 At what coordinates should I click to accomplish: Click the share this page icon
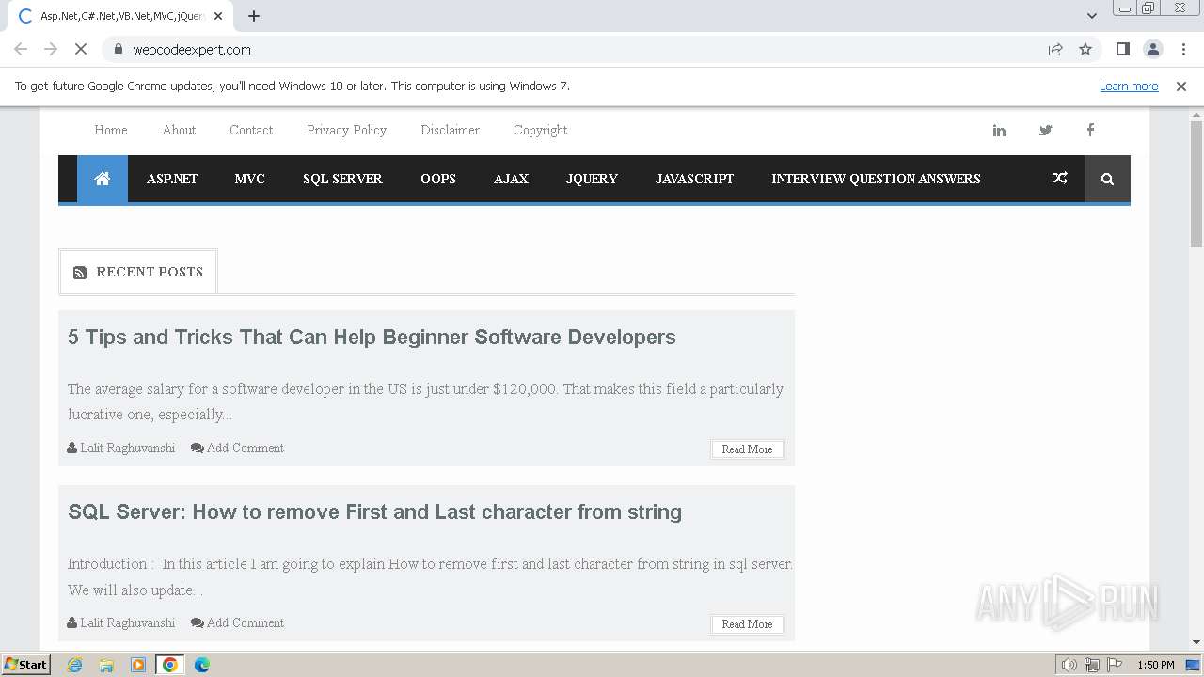(x=1055, y=49)
